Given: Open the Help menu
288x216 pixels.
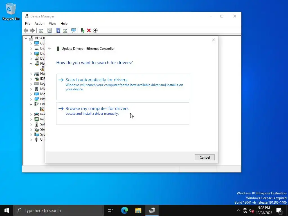Looking at the screenshot, I should click(x=64, y=24).
